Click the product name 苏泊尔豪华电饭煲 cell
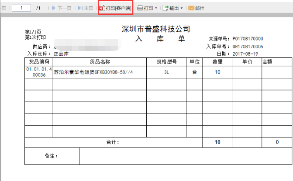 pyautogui.click(x=93, y=72)
